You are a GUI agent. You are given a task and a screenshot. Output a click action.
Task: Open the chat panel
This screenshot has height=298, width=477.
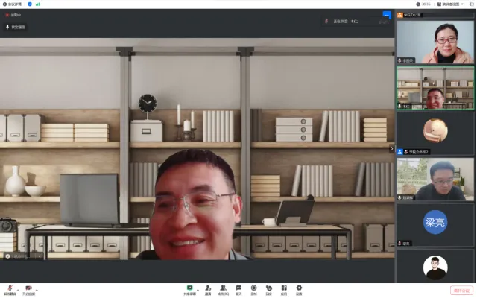point(238,288)
